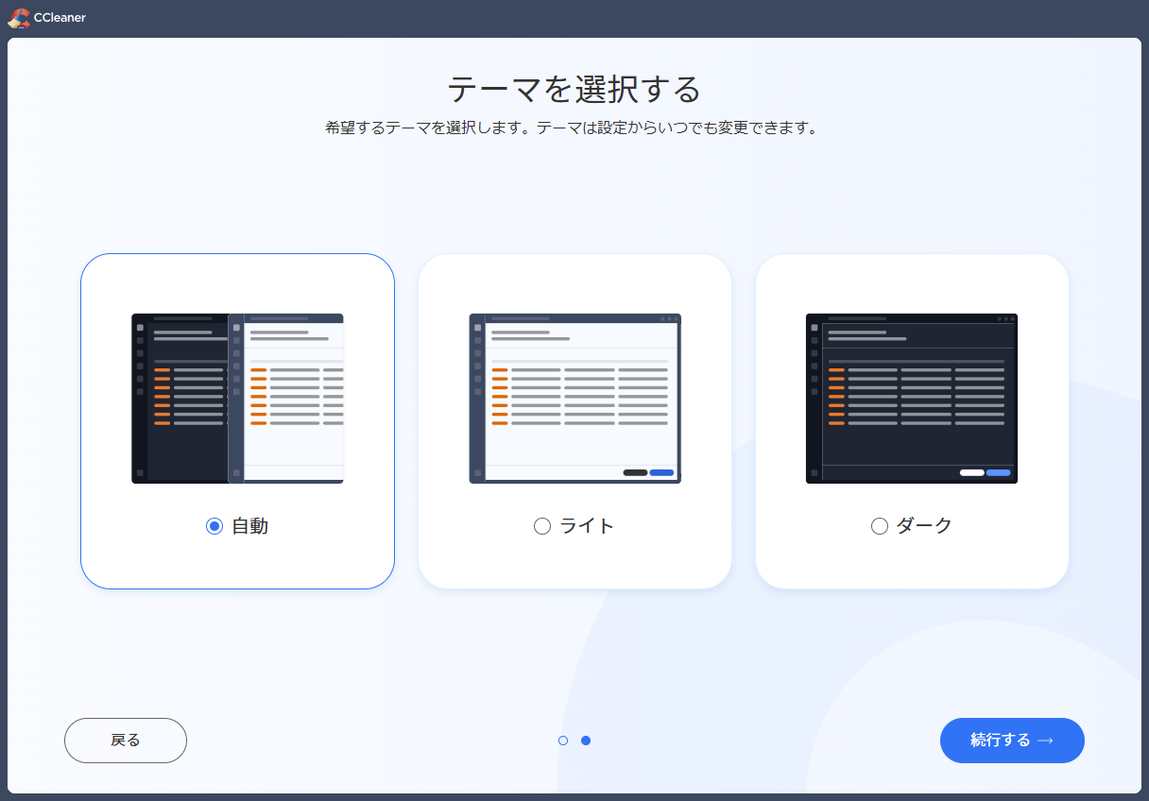The image size is (1149, 801).
Task: Select the ライト radio button
Action: (x=542, y=526)
